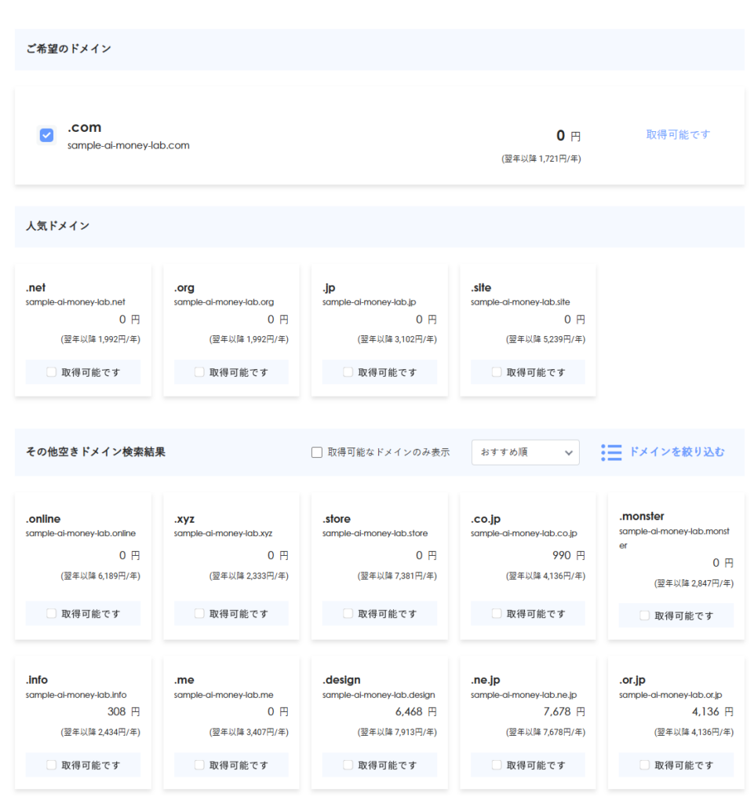This screenshot has width=754, height=804.
Task: Check the .monster domain checkbox
Action: [645, 616]
